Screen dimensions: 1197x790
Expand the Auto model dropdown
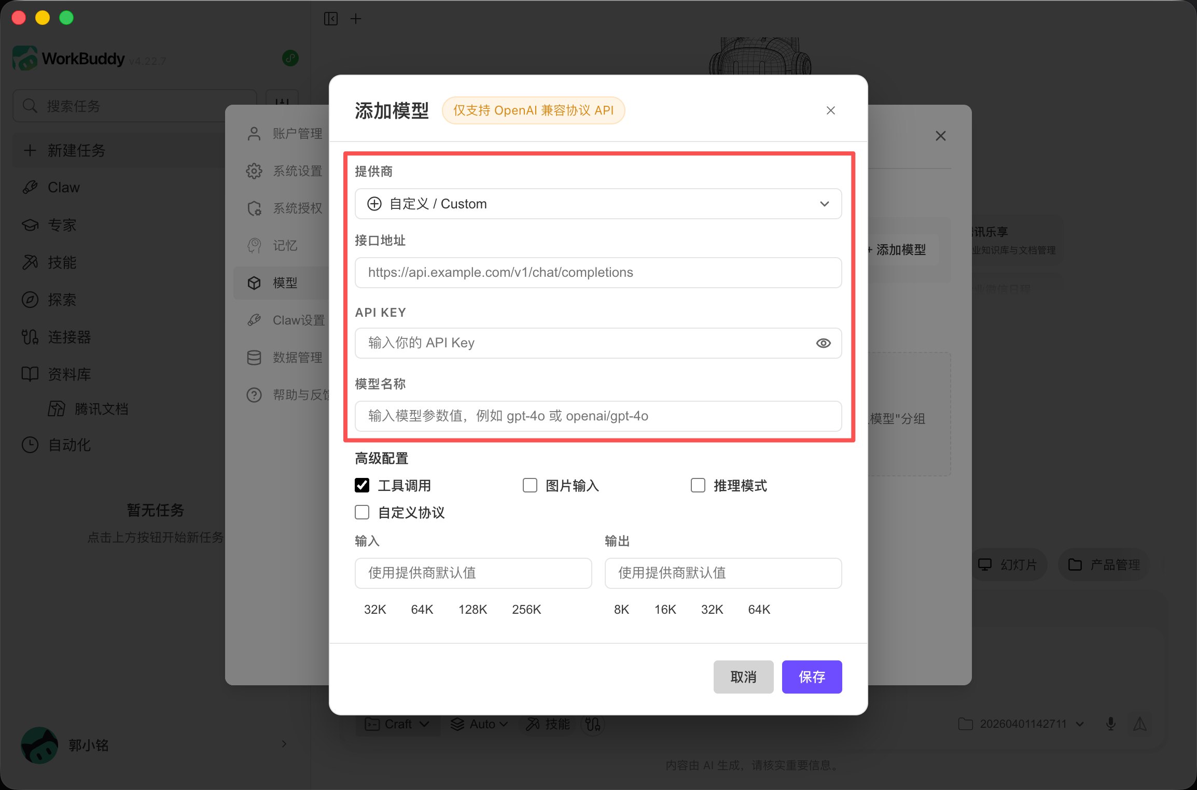tap(479, 724)
